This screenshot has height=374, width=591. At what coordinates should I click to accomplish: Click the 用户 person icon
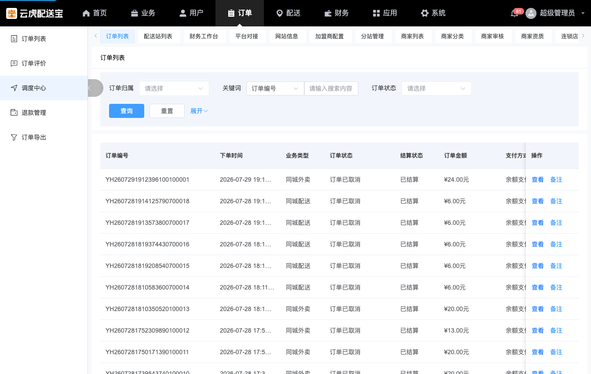coord(183,13)
